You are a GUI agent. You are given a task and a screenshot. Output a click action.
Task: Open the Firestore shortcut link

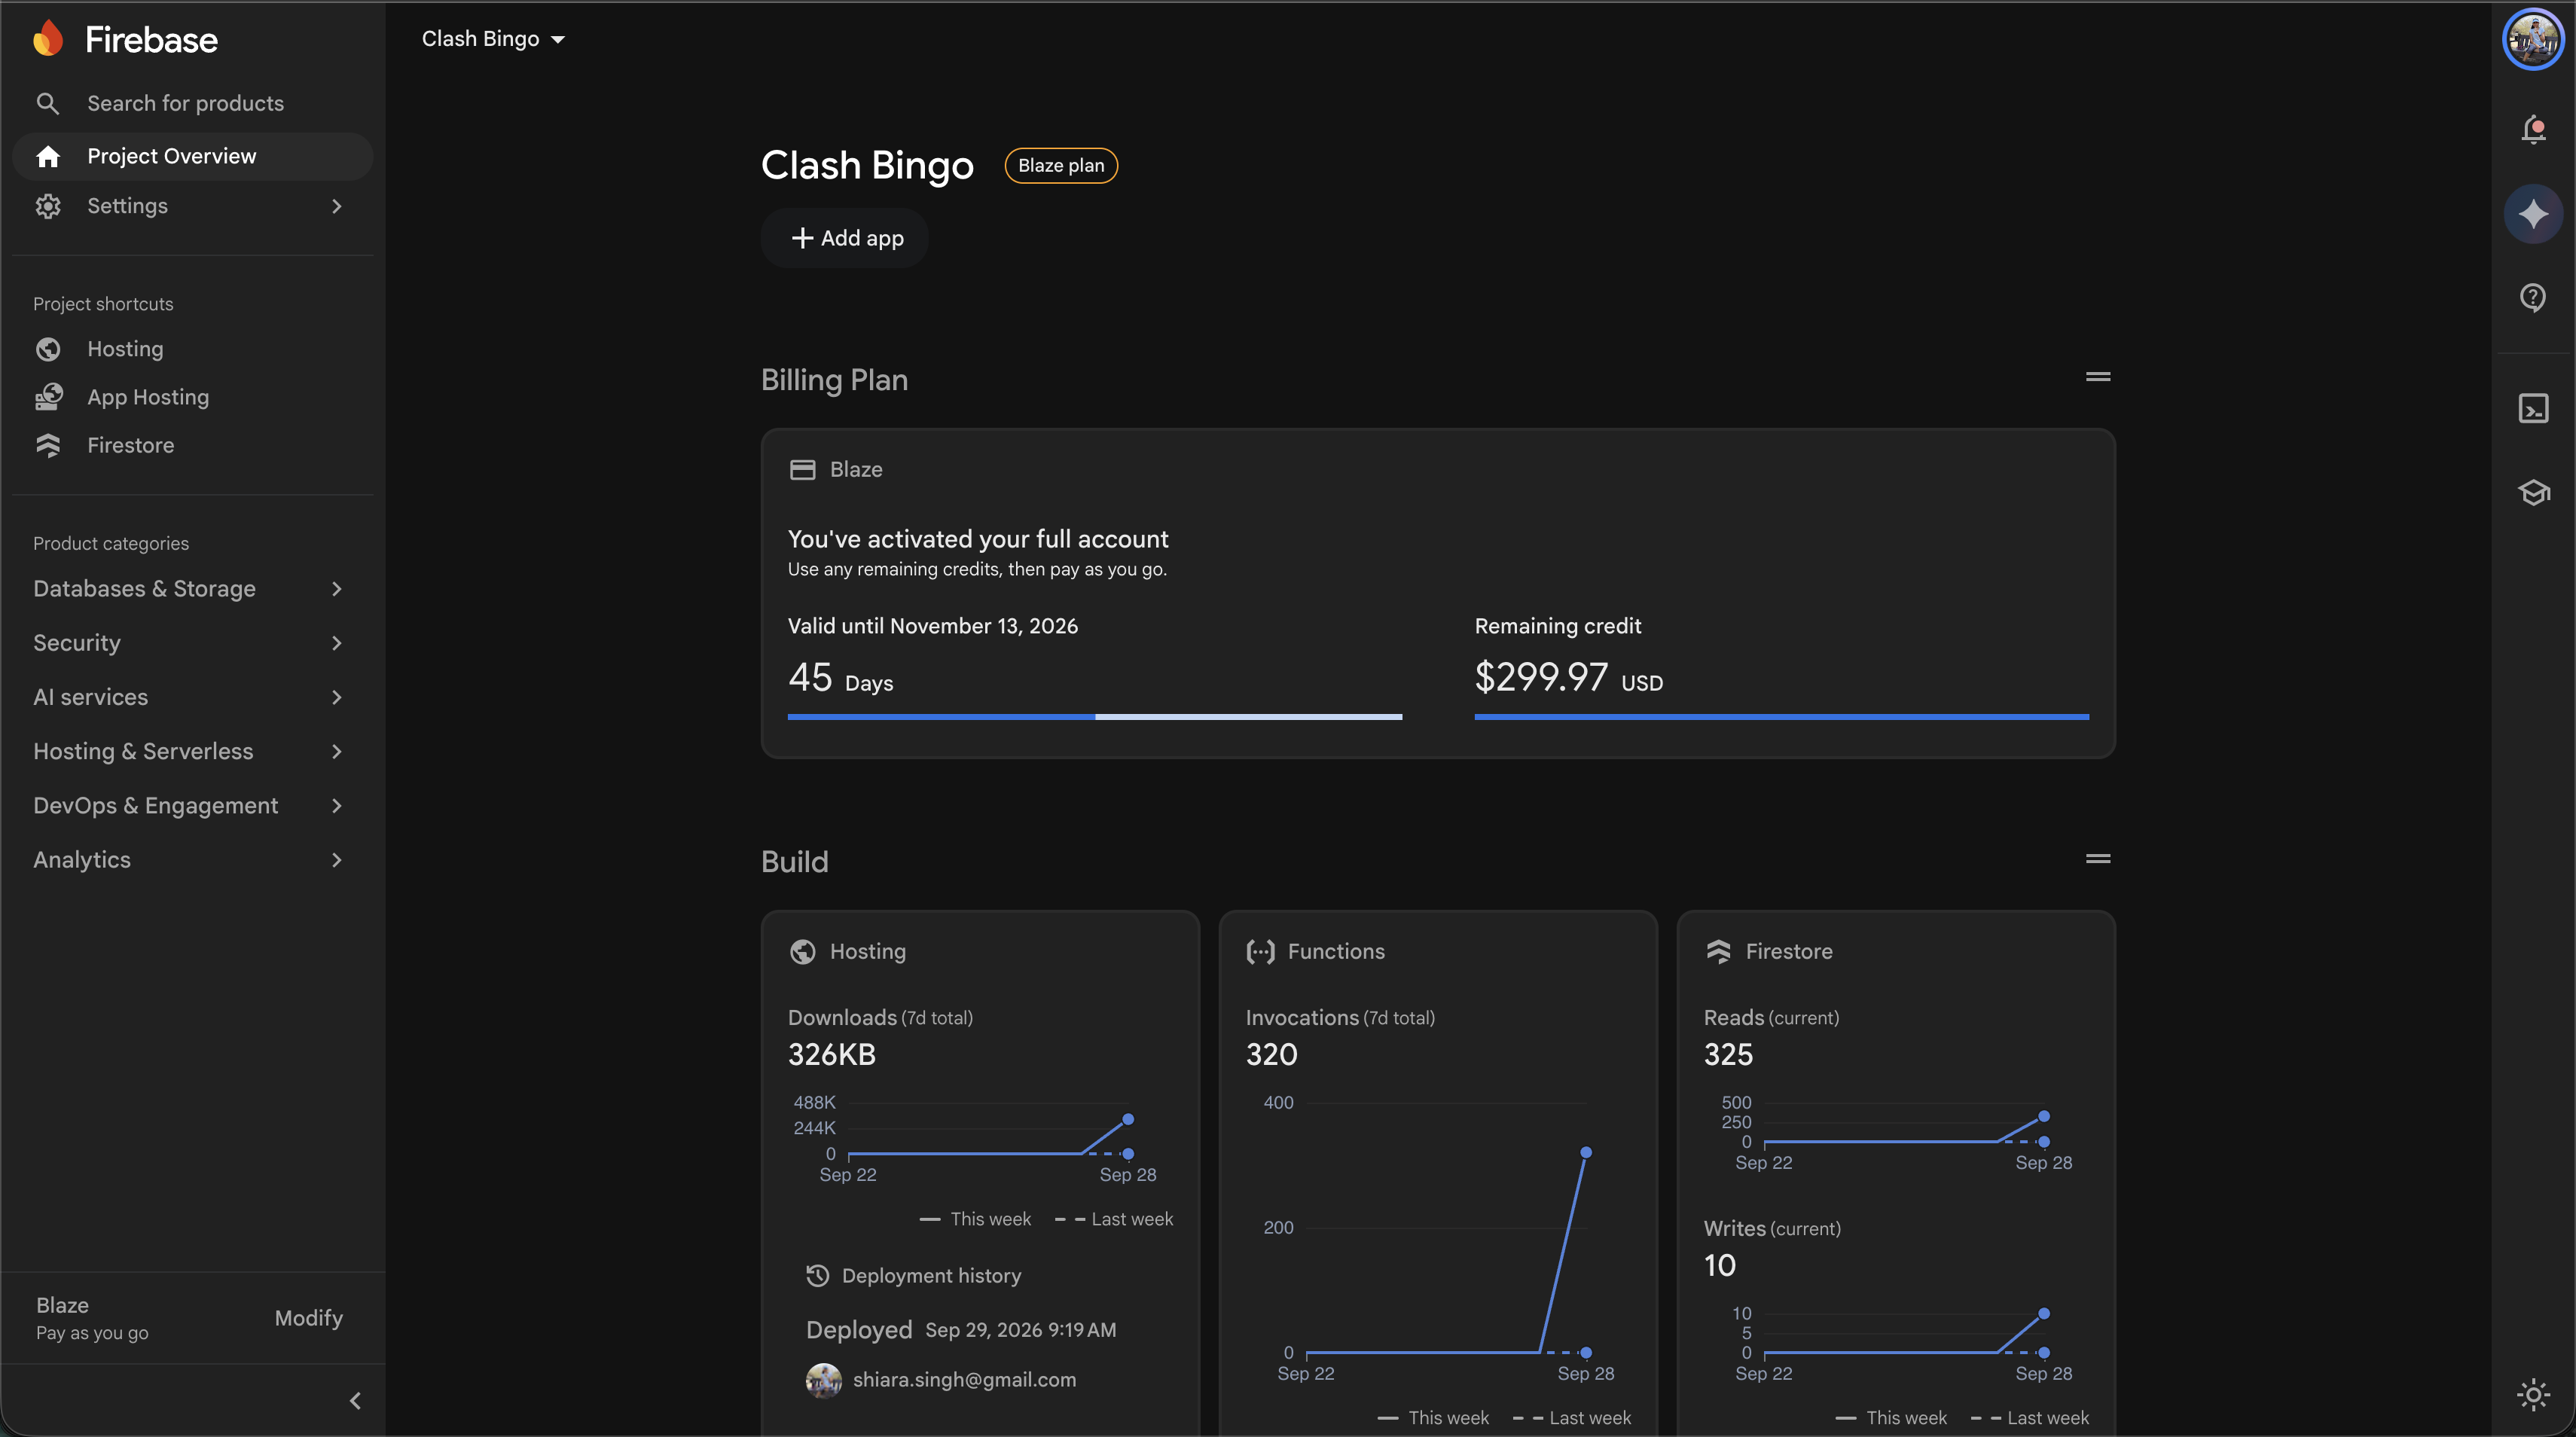click(x=192, y=445)
